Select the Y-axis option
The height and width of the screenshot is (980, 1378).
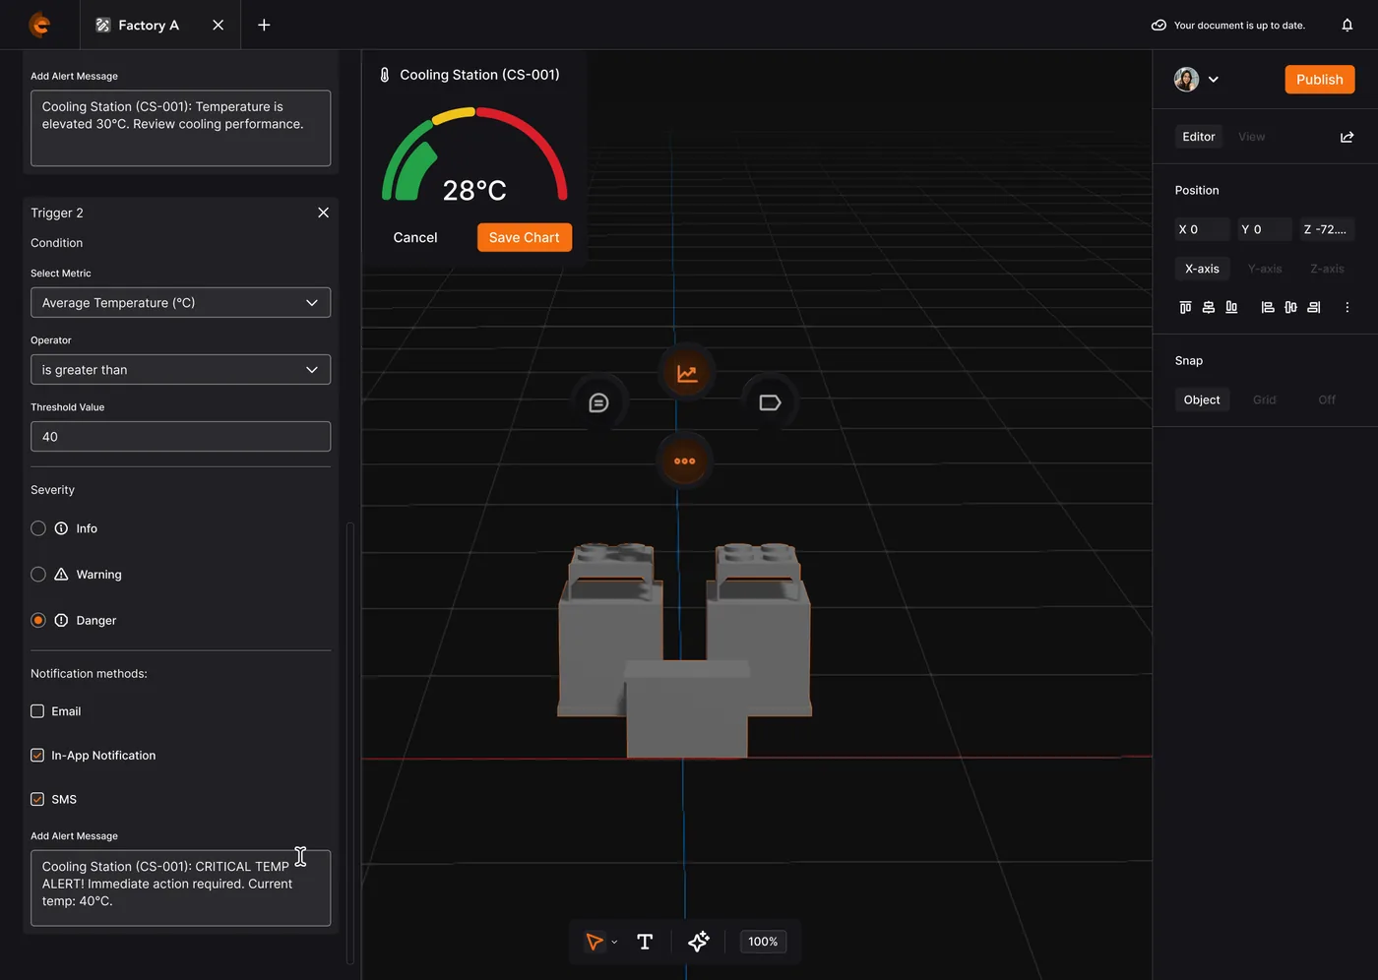tap(1265, 269)
